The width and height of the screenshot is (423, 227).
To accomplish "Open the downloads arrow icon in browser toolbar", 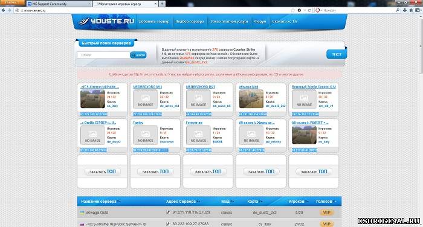I will [x=405, y=10].
